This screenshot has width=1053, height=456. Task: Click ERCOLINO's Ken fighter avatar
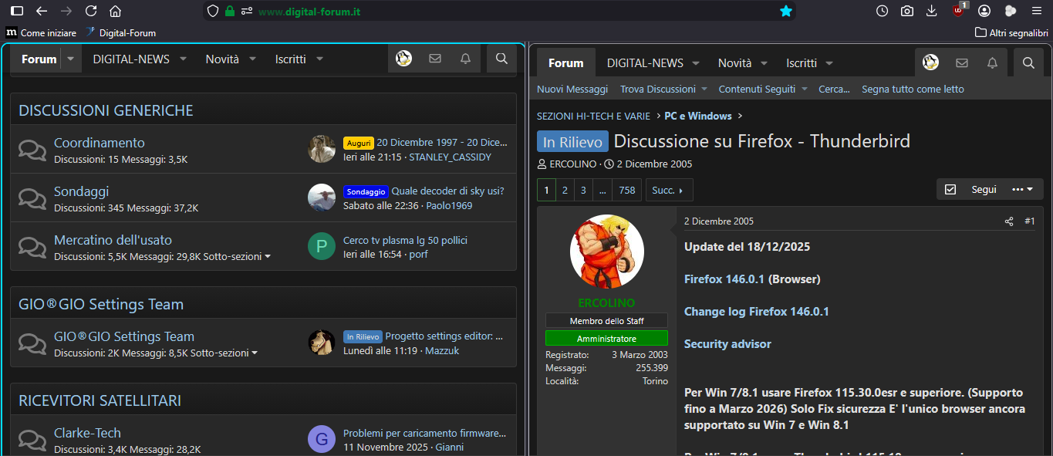[606, 252]
